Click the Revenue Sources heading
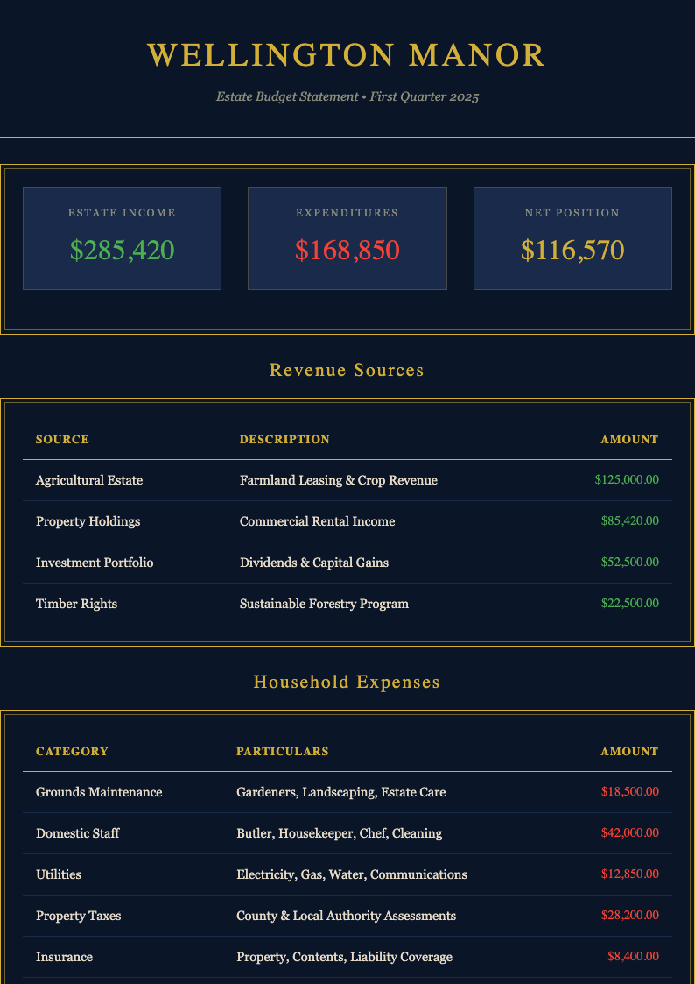 point(347,371)
